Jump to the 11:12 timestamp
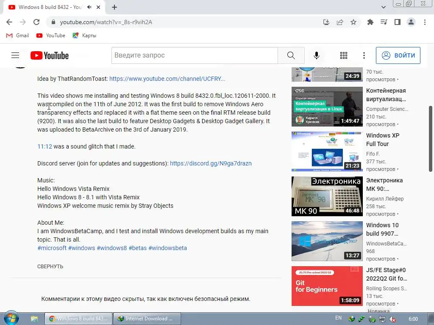This screenshot has height=325, width=434. point(45,146)
